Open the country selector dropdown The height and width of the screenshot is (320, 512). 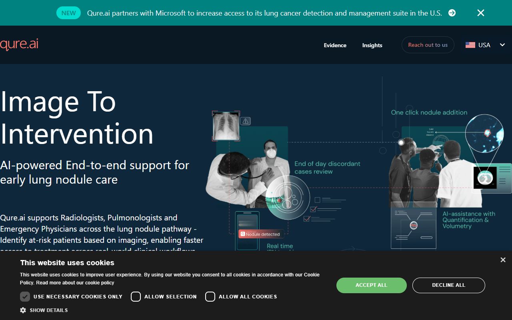pos(502,45)
